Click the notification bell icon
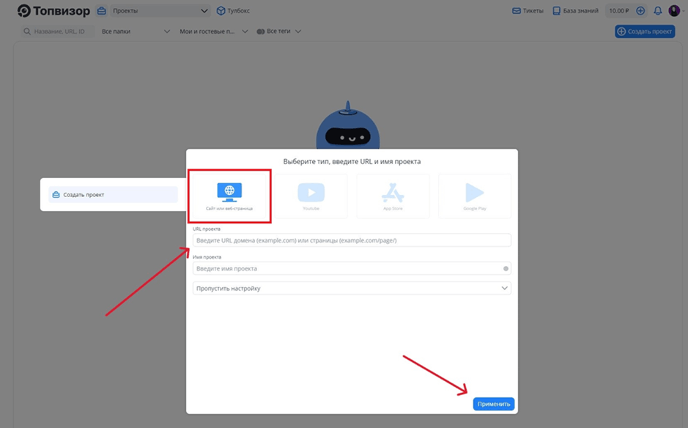This screenshot has height=428, width=688. [657, 11]
